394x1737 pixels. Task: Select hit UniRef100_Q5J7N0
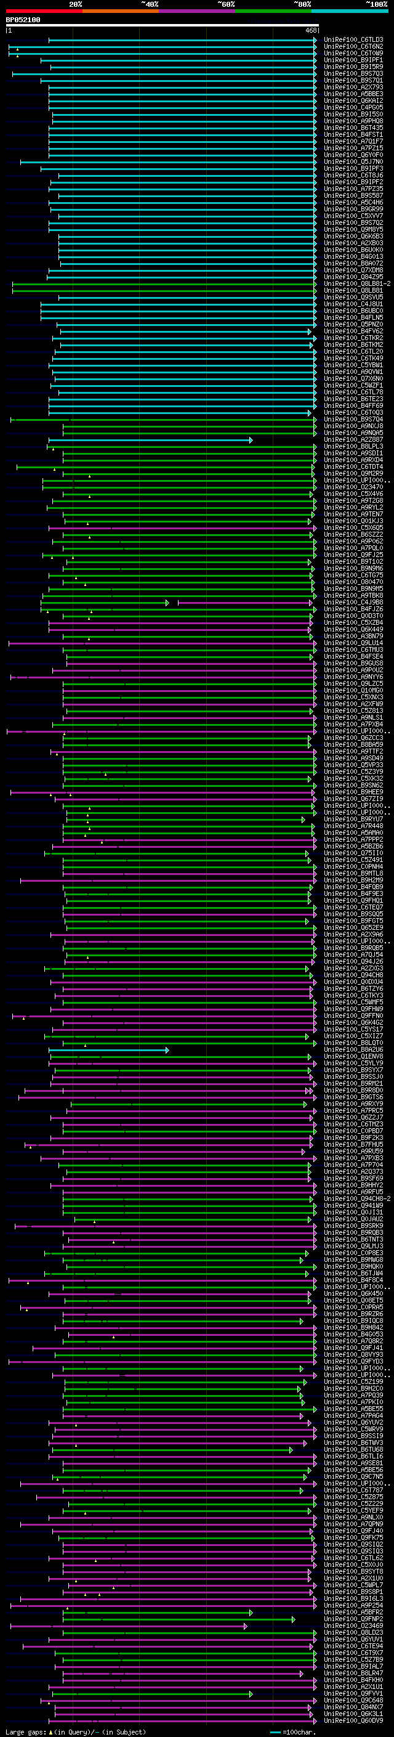coord(353,163)
